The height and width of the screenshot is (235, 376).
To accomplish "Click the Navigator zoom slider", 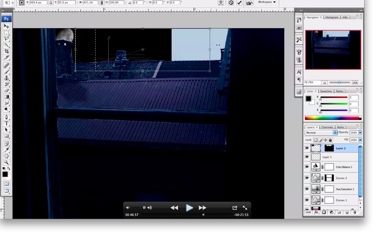I will [340, 83].
